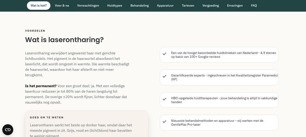
Task: Select the Kwaliteitsregister Paramedici card
Action: click(219, 77)
